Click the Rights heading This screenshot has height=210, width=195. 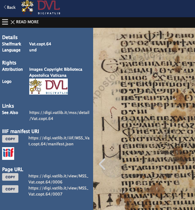pos(9,63)
